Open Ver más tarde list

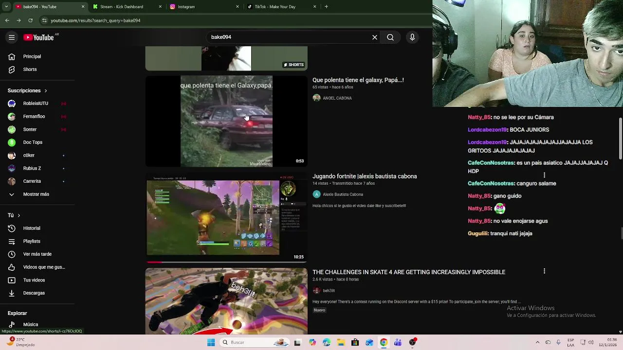point(37,254)
